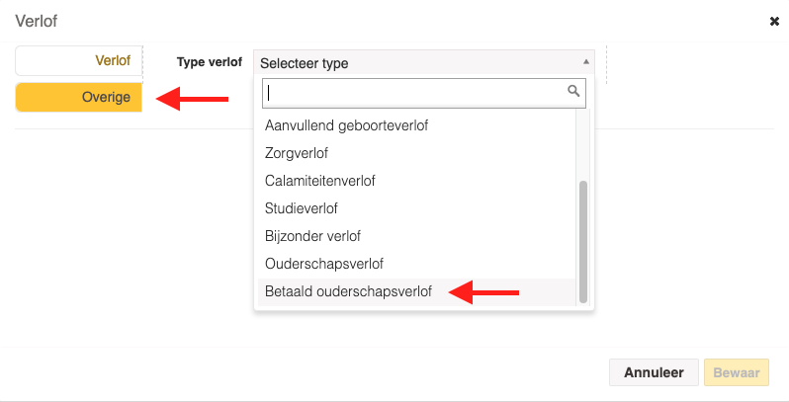Open the Selecteer type dropdown
The height and width of the screenshot is (402, 789).
[x=424, y=63]
